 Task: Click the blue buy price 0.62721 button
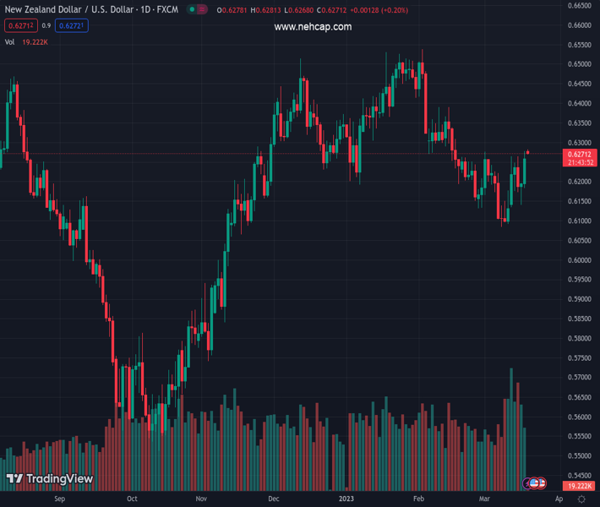73,26
